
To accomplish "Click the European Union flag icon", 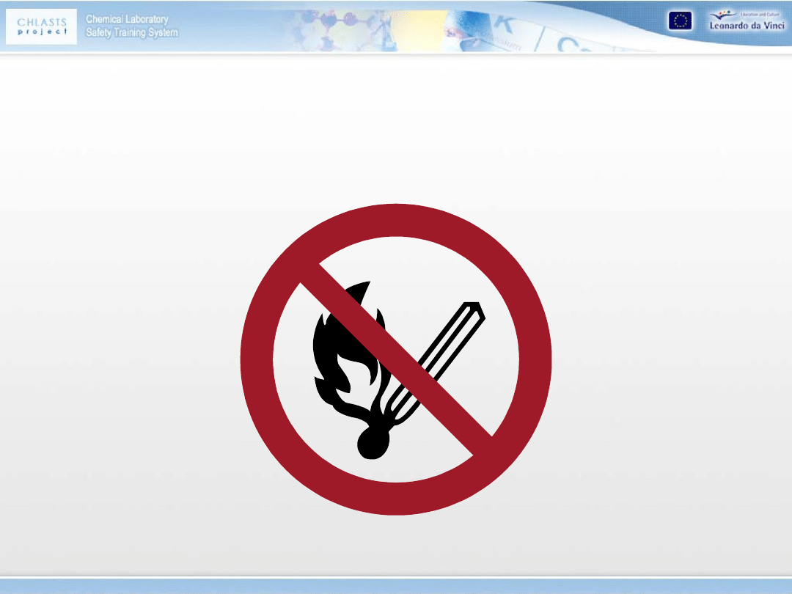I will tap(679, 21).
